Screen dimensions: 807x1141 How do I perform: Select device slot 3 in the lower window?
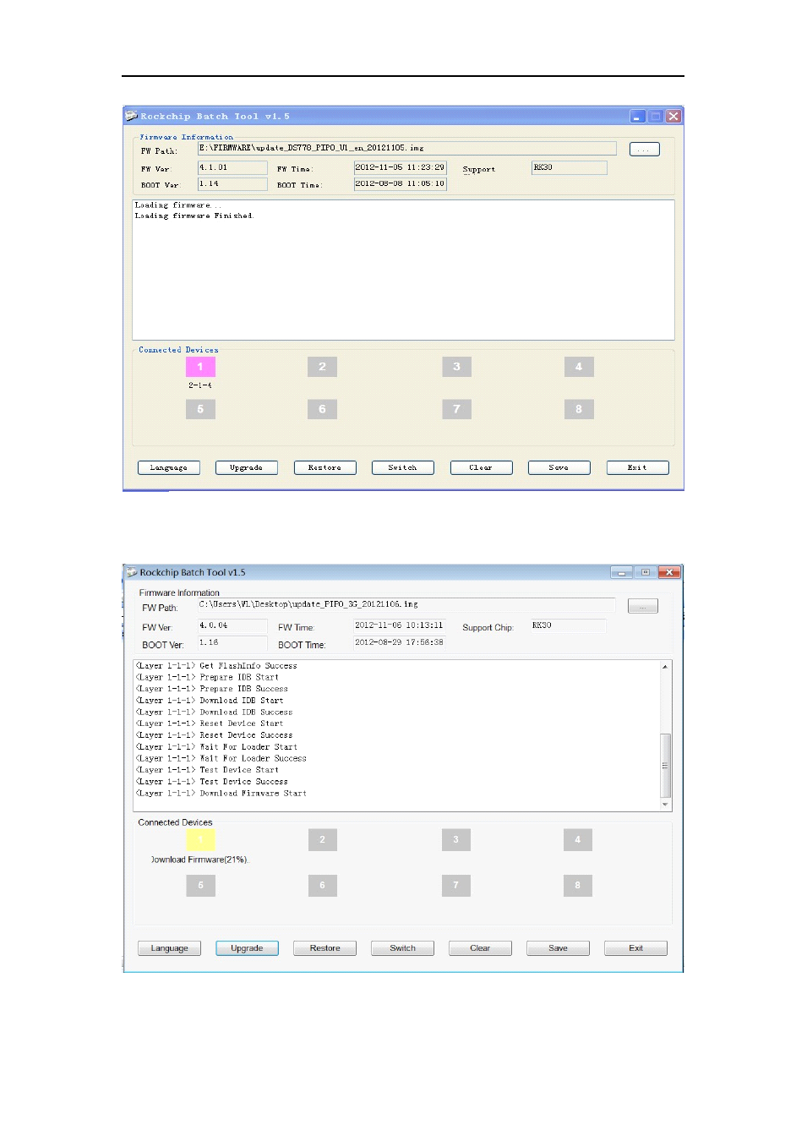point(455,839)
